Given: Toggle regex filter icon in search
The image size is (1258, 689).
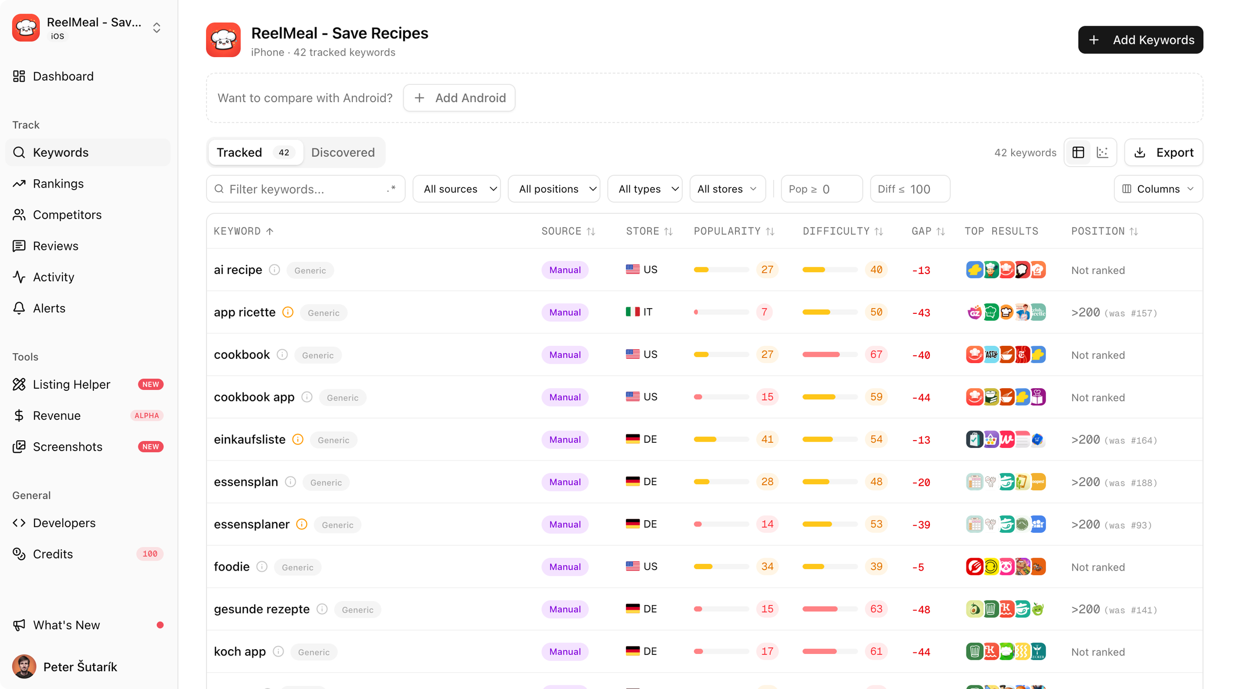Looking at the screenshot, I should coord(391,189).
